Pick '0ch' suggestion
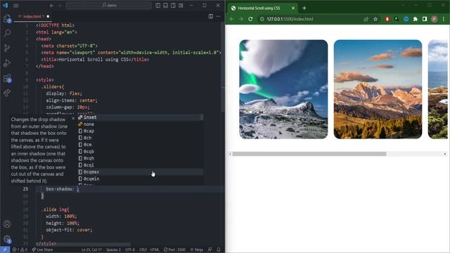This screenshot has height=253, width=450. click(x=141, y=138)
